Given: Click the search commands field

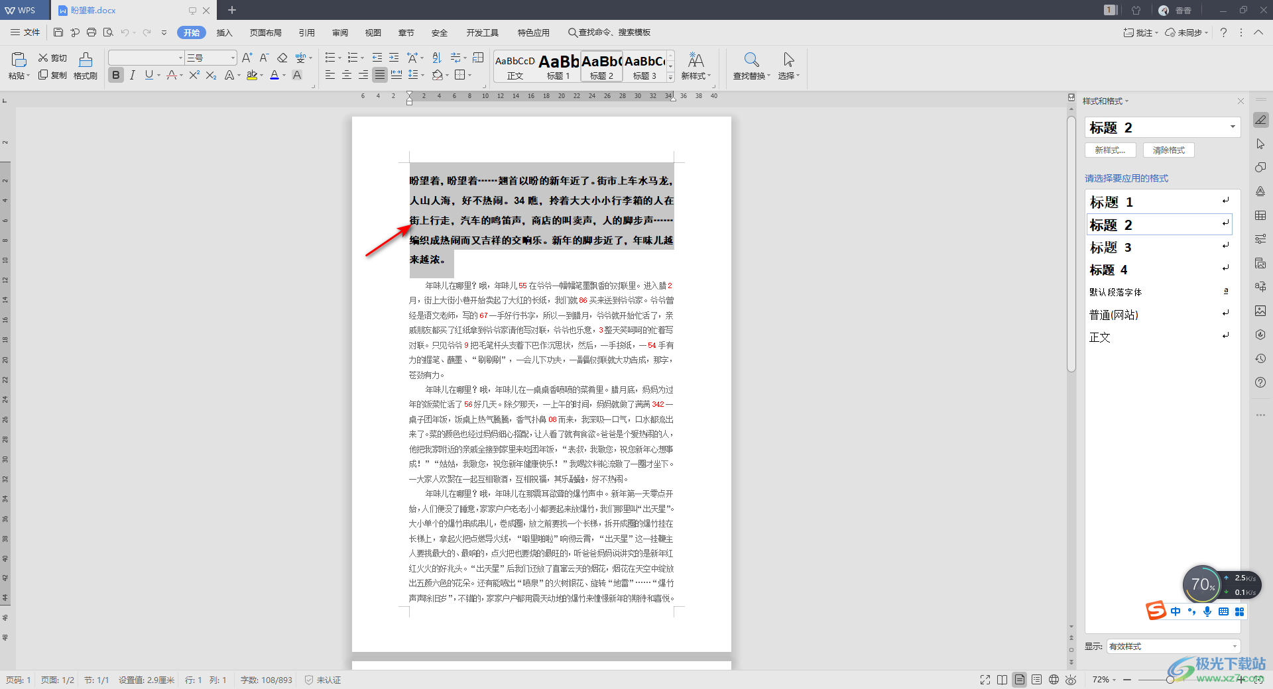Looking at the screenshot, I should tap(609, 32).
